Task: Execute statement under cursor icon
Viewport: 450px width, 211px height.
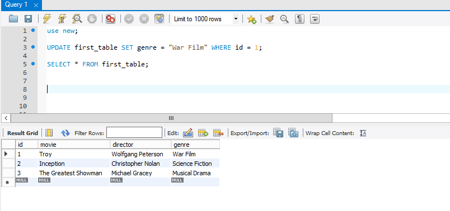Action: coord(62,19)
